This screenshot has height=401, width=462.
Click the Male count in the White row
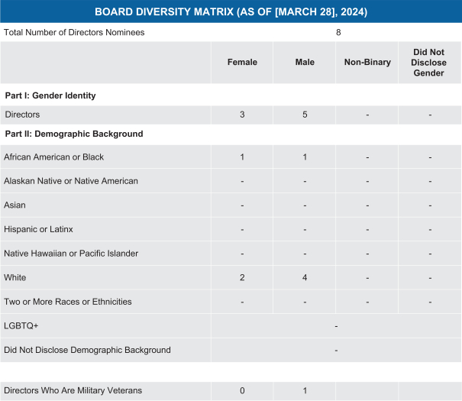pos(305,277)
